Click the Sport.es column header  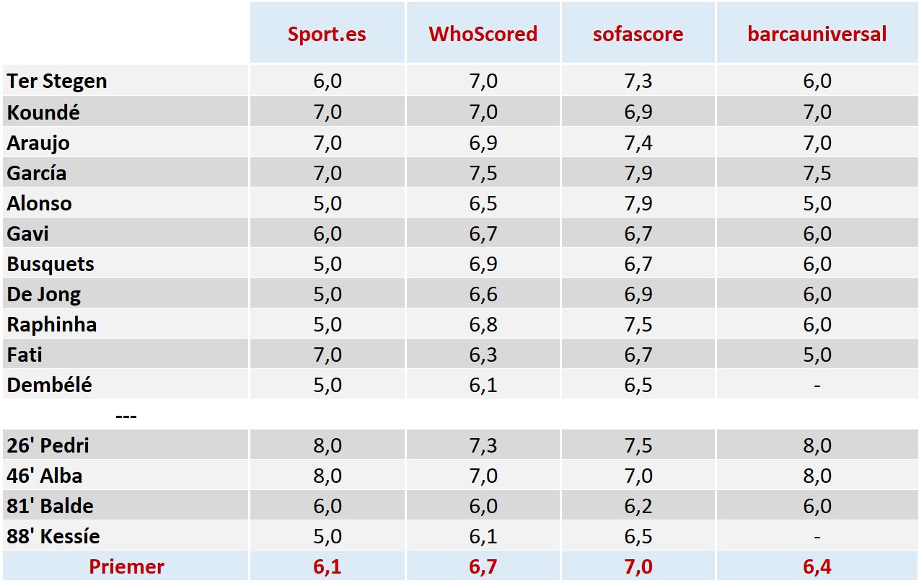pos(327,34)
